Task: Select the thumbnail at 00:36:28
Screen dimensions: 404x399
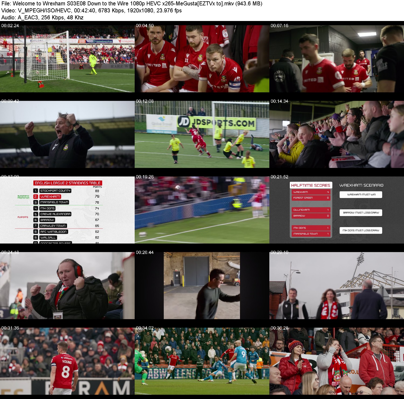Action: tap(337, 361)
